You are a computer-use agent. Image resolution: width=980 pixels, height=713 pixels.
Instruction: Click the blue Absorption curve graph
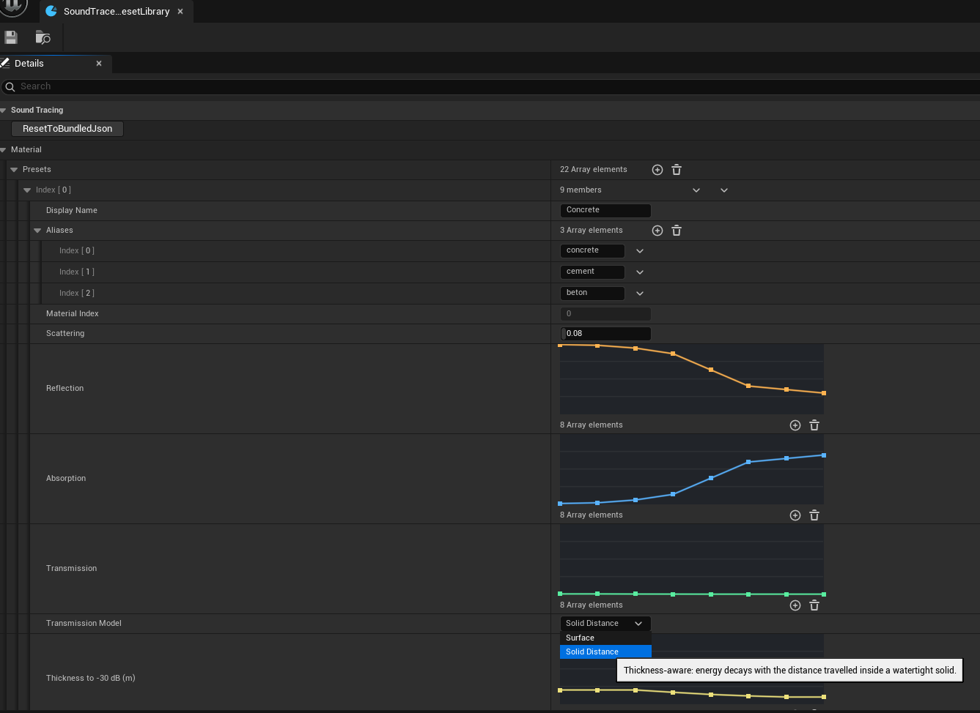pyautogui.click(x=692, y=470)
